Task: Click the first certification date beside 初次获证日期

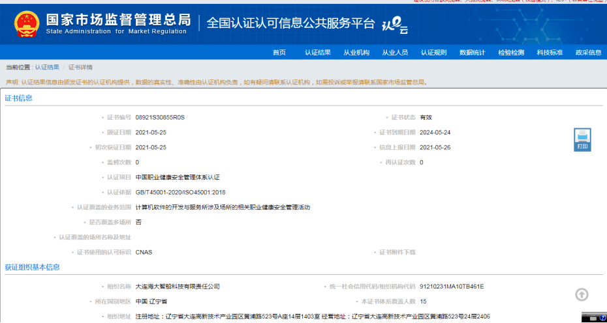Action: 151,148
